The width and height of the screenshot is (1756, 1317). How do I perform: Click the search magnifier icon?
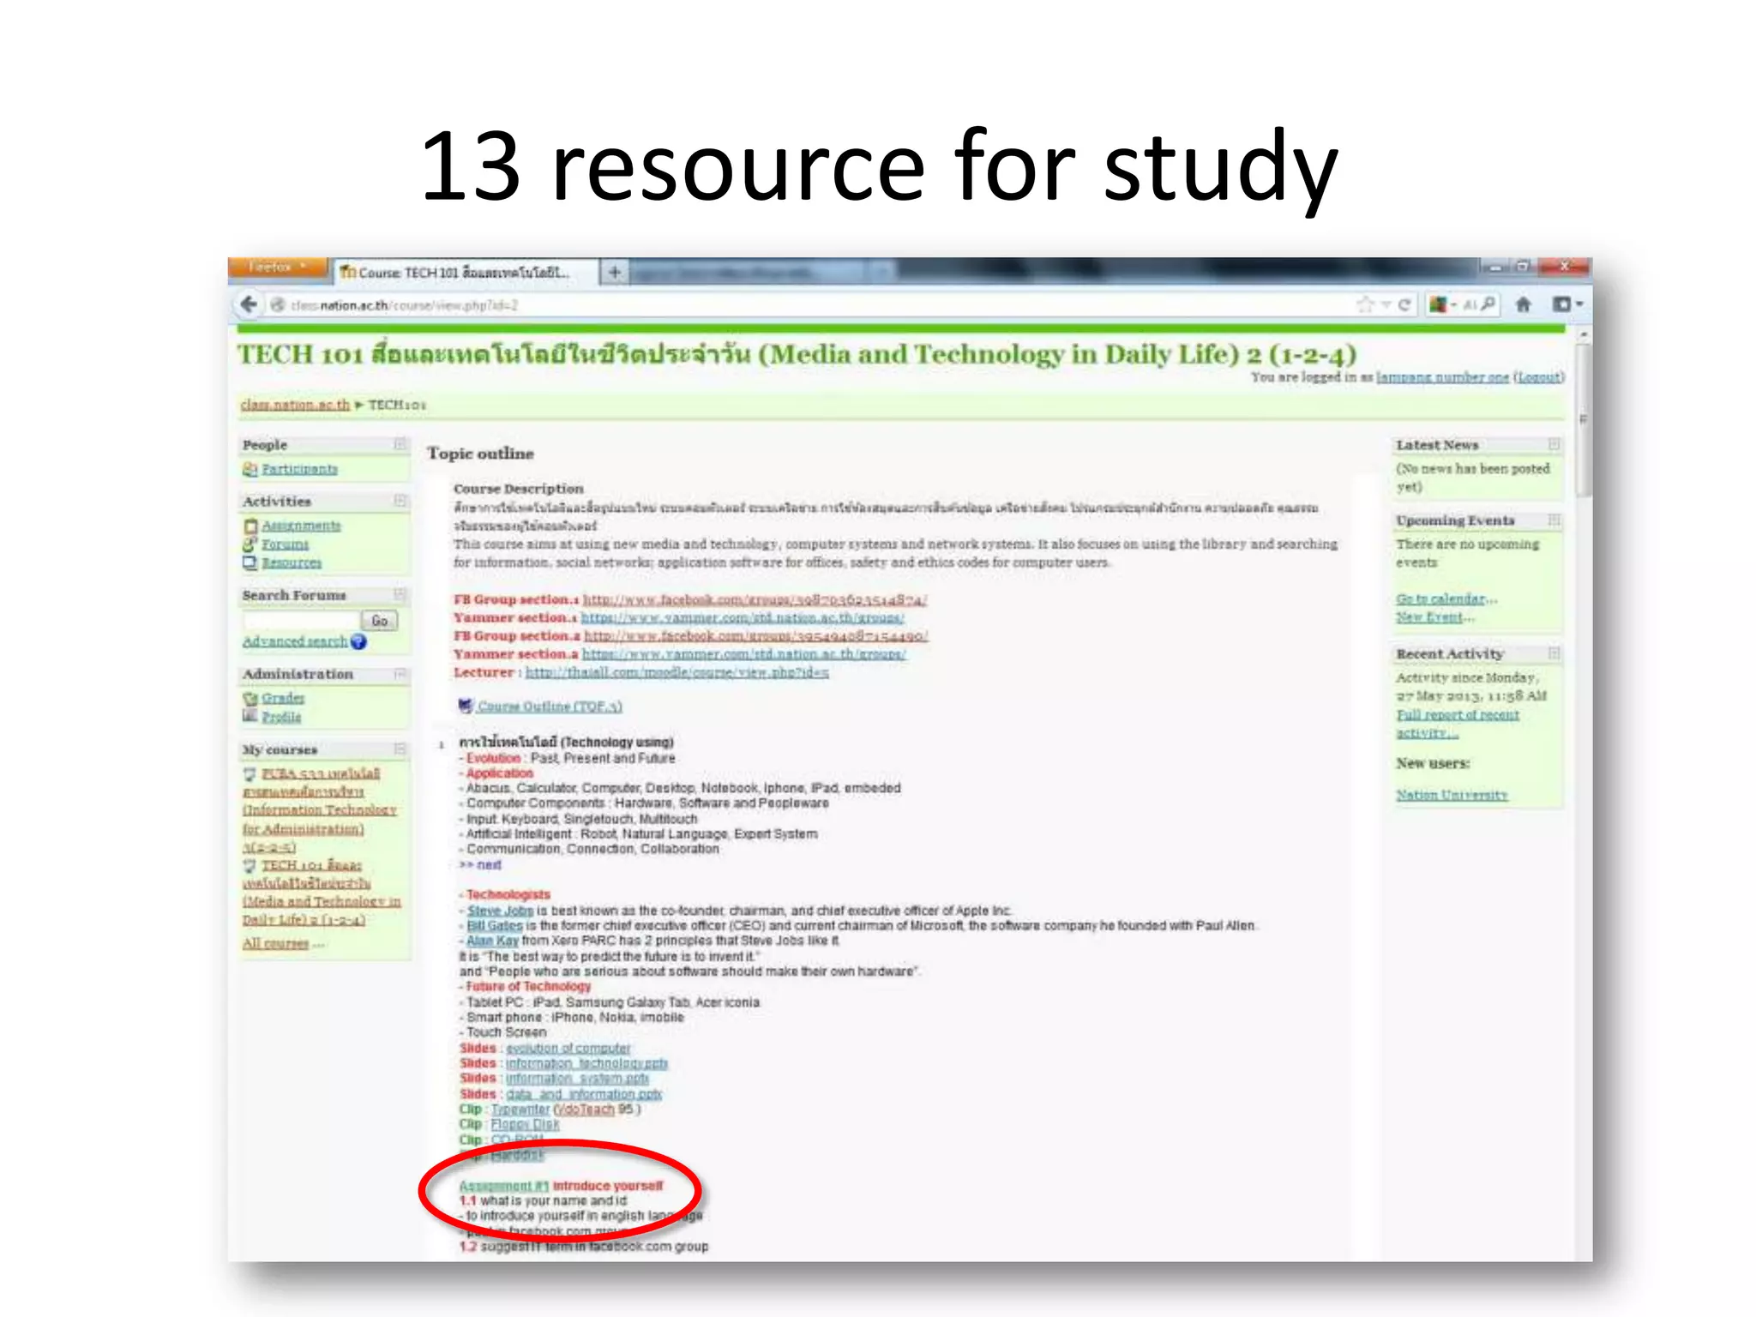pos(1488,304)
